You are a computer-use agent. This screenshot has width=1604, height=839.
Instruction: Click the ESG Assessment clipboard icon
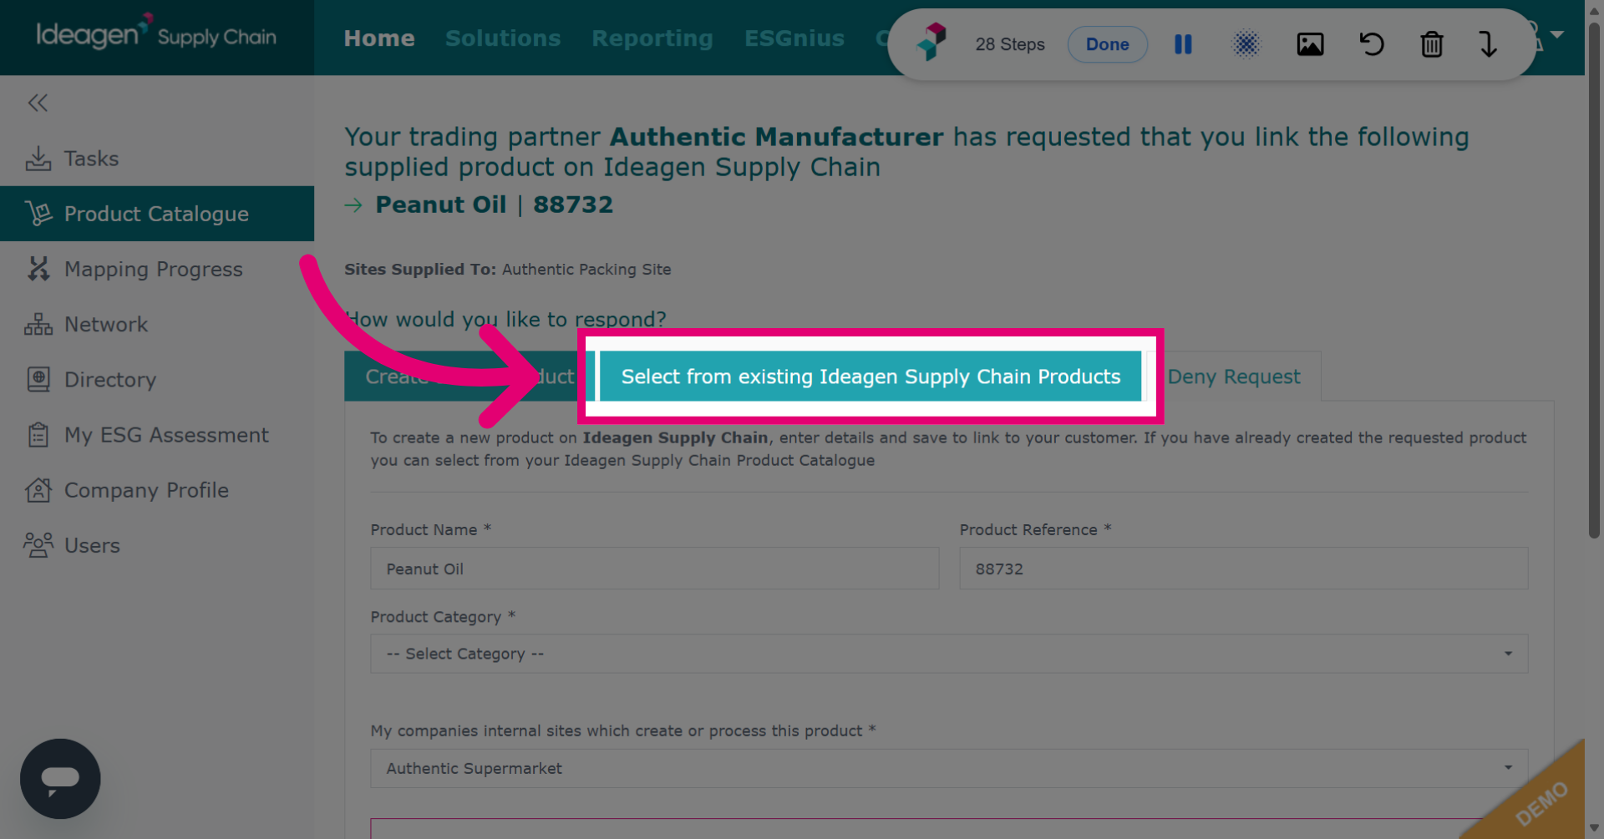38,434
